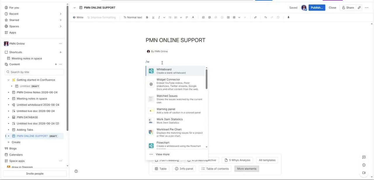Copy the page link icon

pyautogui.click(x=359, y=8)
